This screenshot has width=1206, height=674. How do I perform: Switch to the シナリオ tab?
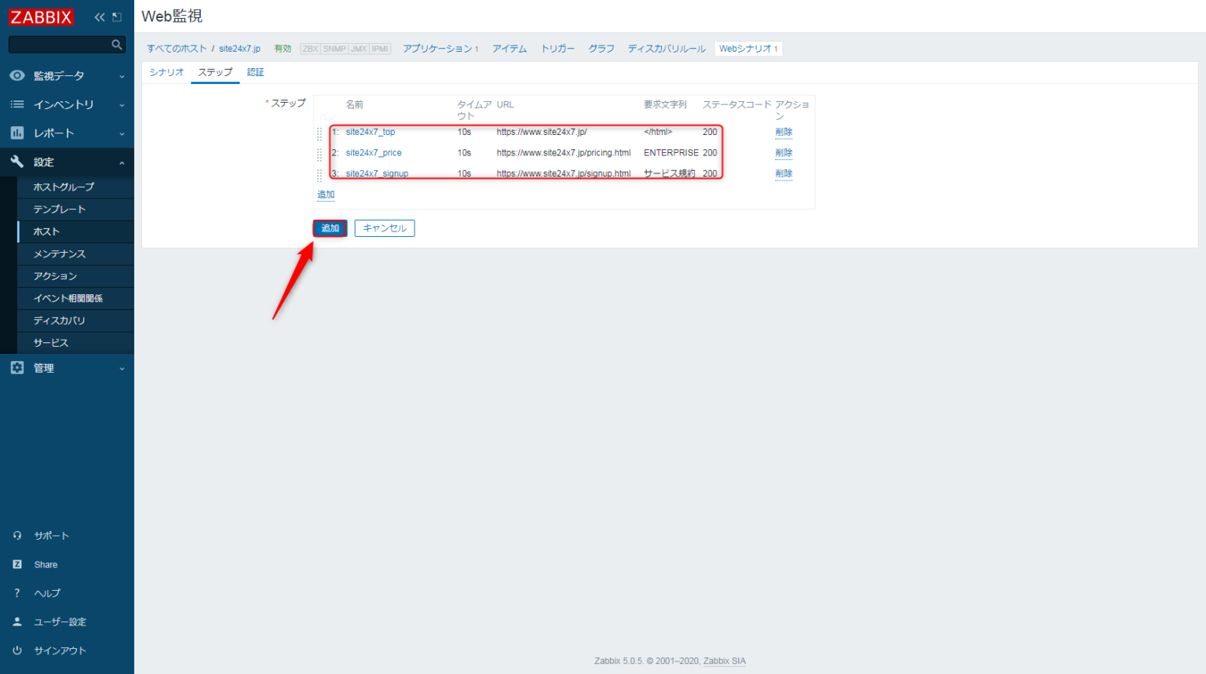(166, 71)
